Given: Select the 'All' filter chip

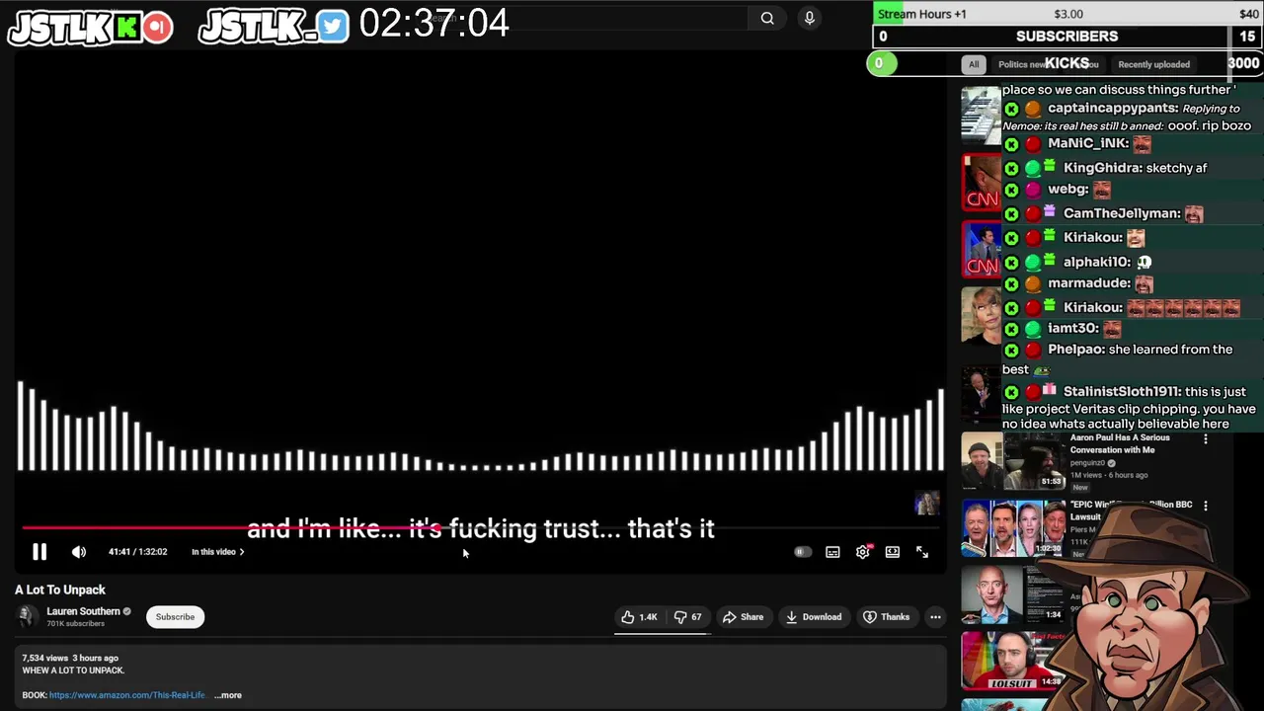Looking at the screenshot, I should pos(974,64).
